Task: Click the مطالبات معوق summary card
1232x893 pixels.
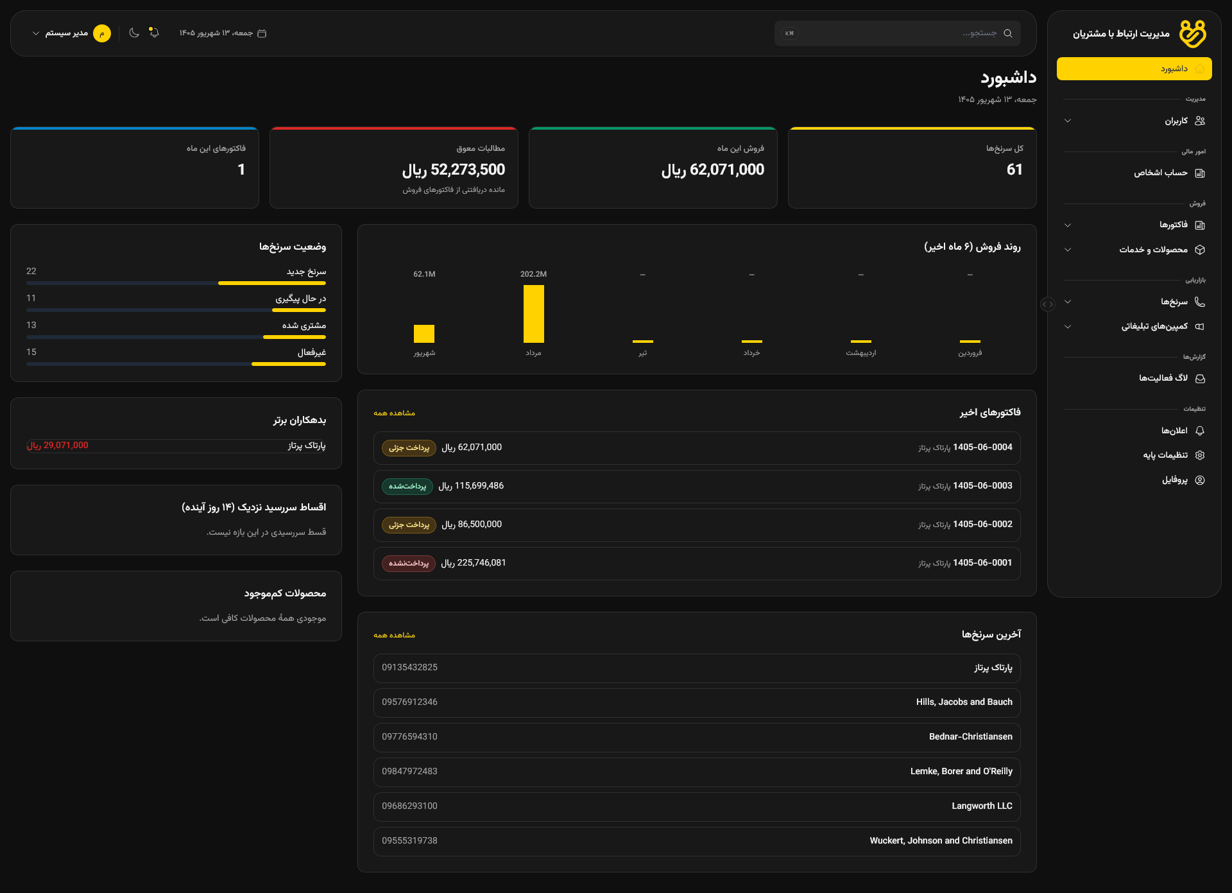Action: [394, 168]
